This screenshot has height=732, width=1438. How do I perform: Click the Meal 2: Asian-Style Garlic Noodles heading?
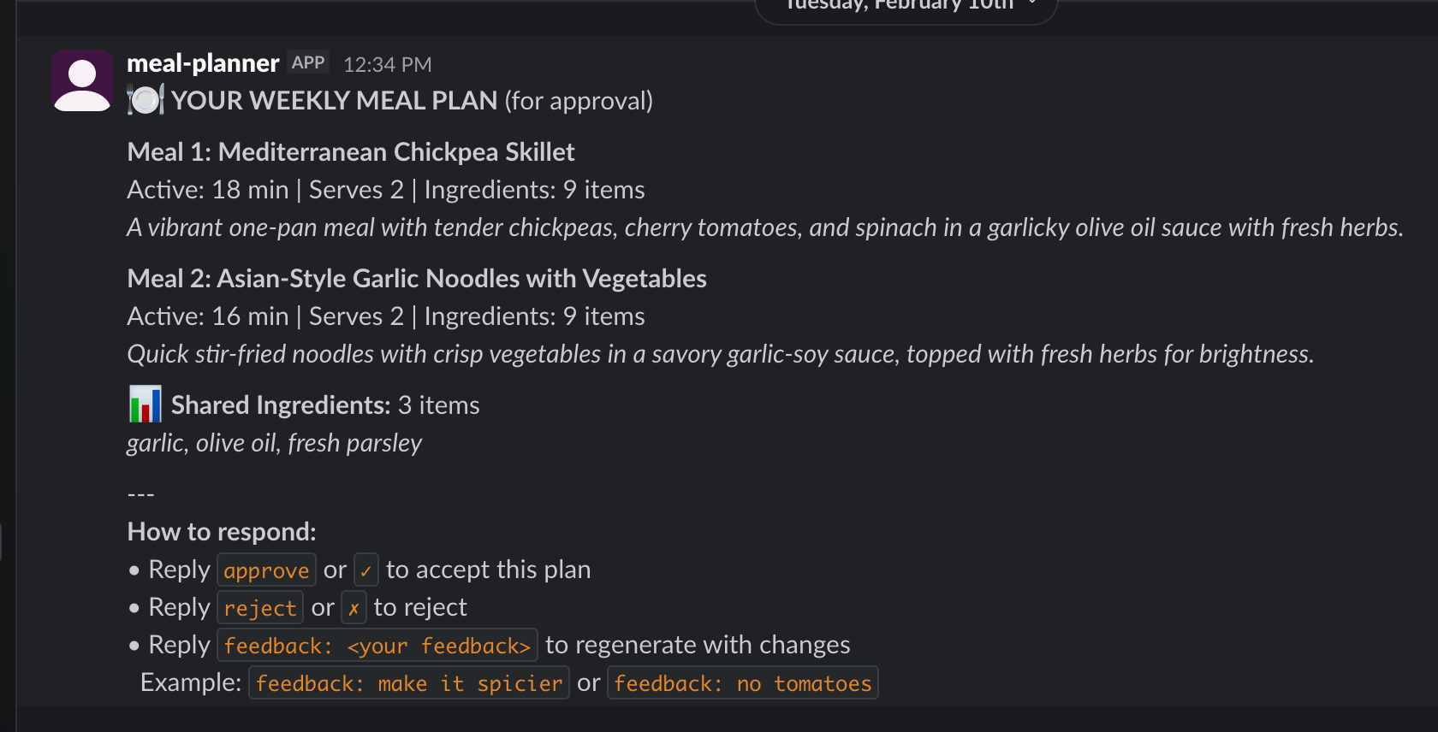[x=417, y=278]
